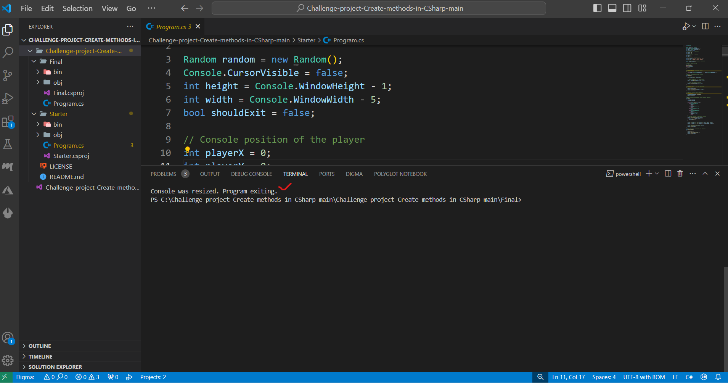Open README.md file
This screenshot has height=383, width=728.
[x=66, y=177]
